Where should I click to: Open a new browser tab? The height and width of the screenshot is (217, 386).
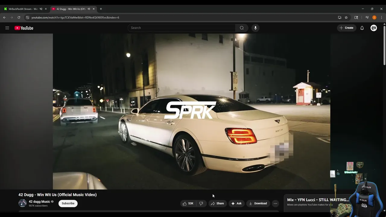tap(101, 9)
